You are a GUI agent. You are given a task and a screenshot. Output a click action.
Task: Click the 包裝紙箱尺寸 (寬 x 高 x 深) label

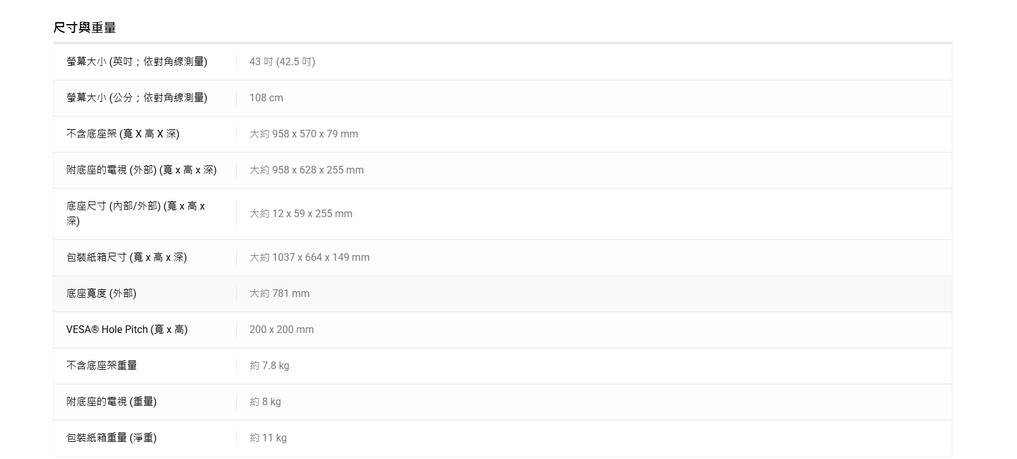127,257
